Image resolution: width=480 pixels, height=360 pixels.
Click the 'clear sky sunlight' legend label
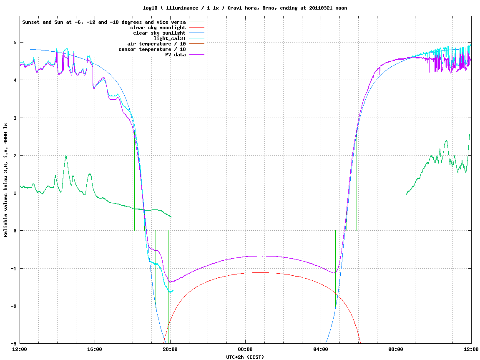click(x=159, y=33)
